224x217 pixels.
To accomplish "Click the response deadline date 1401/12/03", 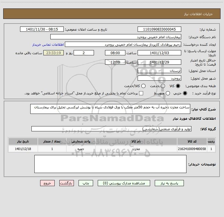I will (159, 53).
